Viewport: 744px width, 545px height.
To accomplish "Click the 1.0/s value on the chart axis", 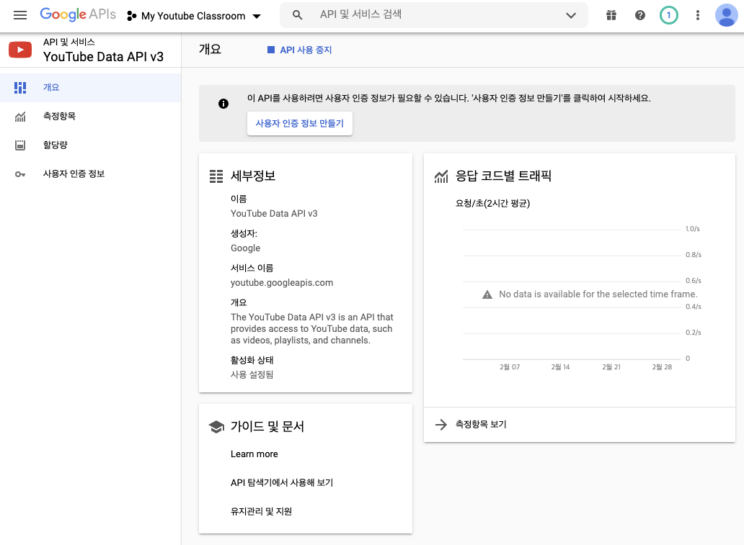I will tap(692, 229).
